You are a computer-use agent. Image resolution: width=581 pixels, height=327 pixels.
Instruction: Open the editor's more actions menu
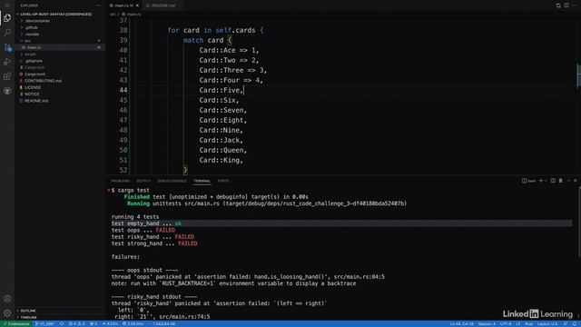[575, 5]
